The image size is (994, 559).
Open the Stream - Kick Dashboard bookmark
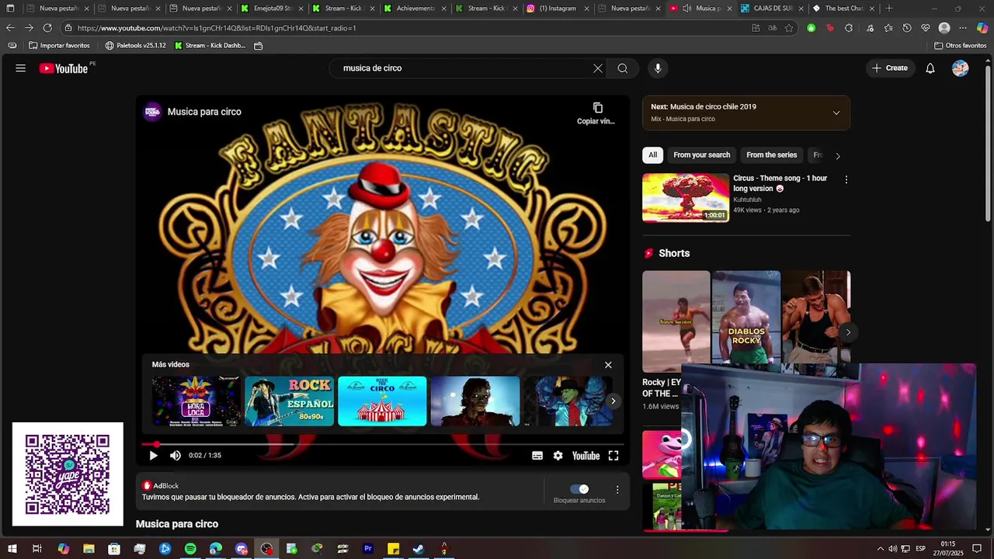(210, 46)
